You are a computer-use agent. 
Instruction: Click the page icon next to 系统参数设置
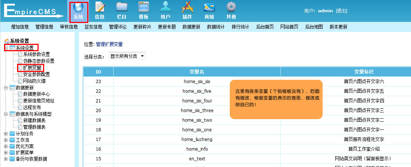pyautogui.click(x=20, y=55)
